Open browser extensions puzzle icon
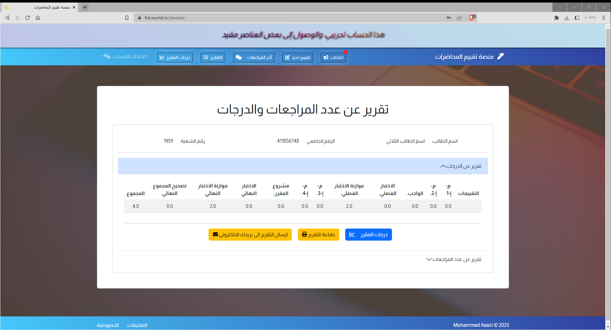The height and width of the screenshot is (330, 611). click(556, 18)
